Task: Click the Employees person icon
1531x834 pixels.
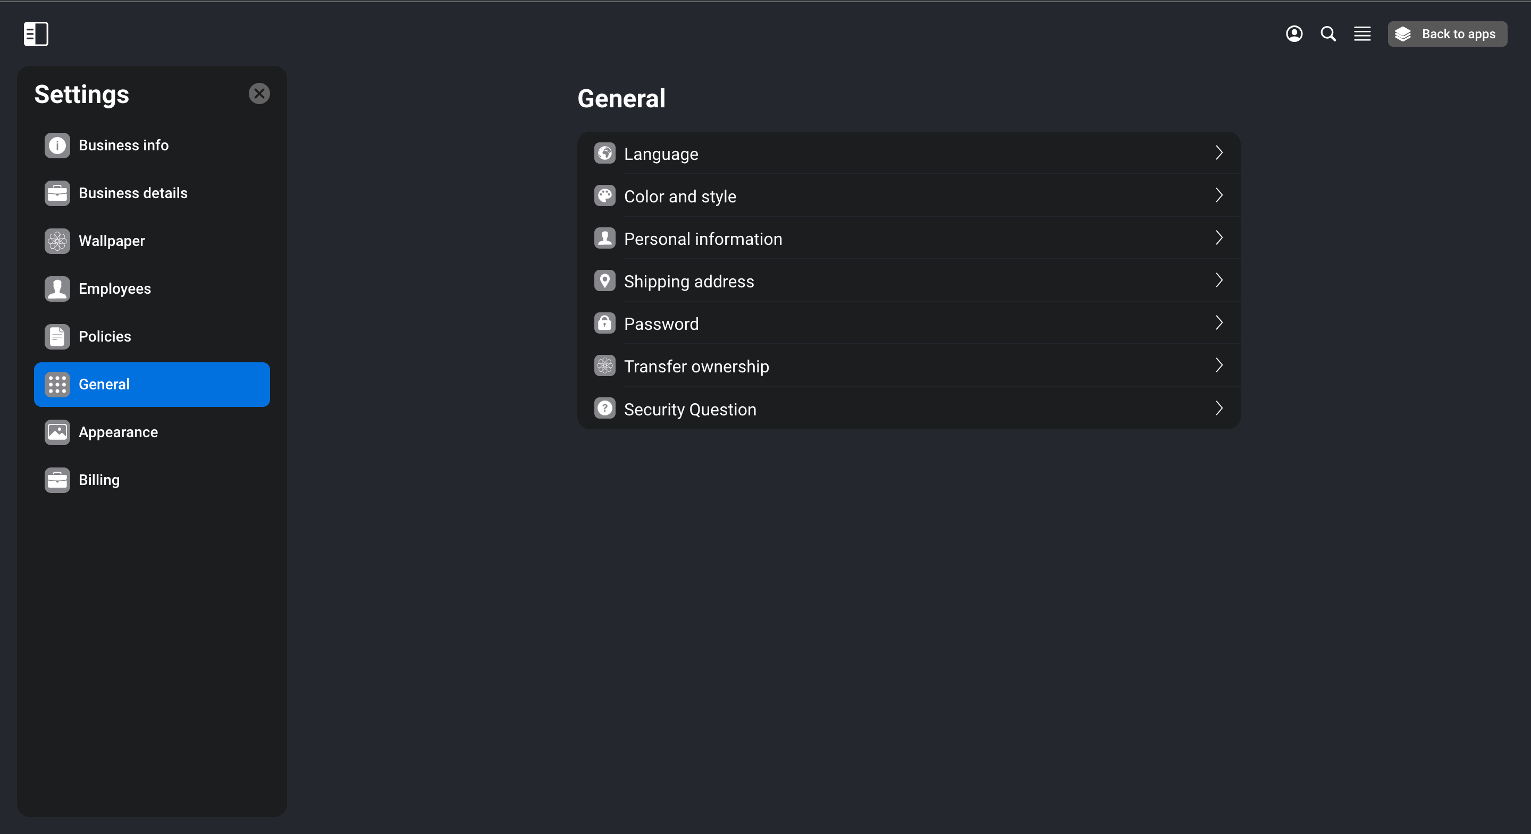Action: 57,288
